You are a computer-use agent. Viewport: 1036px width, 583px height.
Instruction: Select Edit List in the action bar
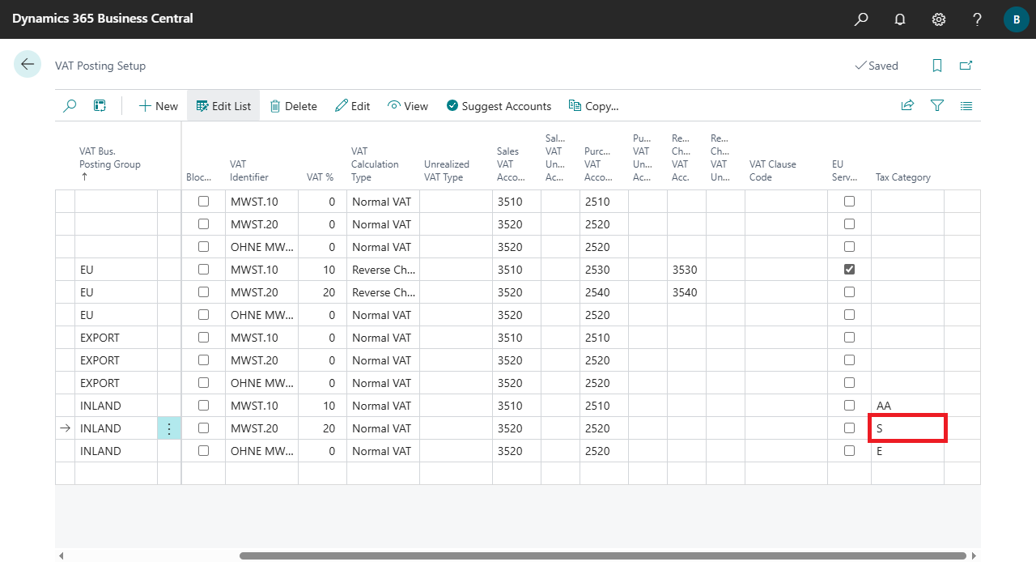pos(223,106)
